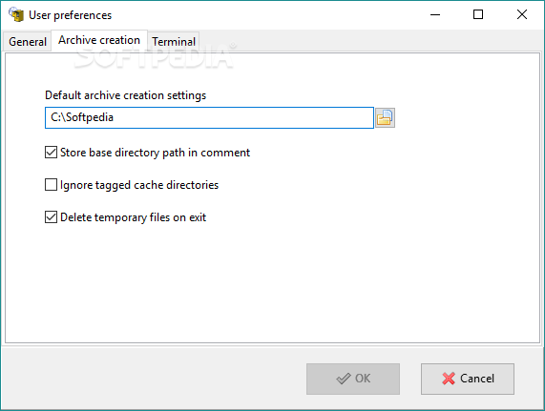This screenshot has width=545, height=411.
Task: Open the Terminal tab
Action: click(x=174, y=42)
